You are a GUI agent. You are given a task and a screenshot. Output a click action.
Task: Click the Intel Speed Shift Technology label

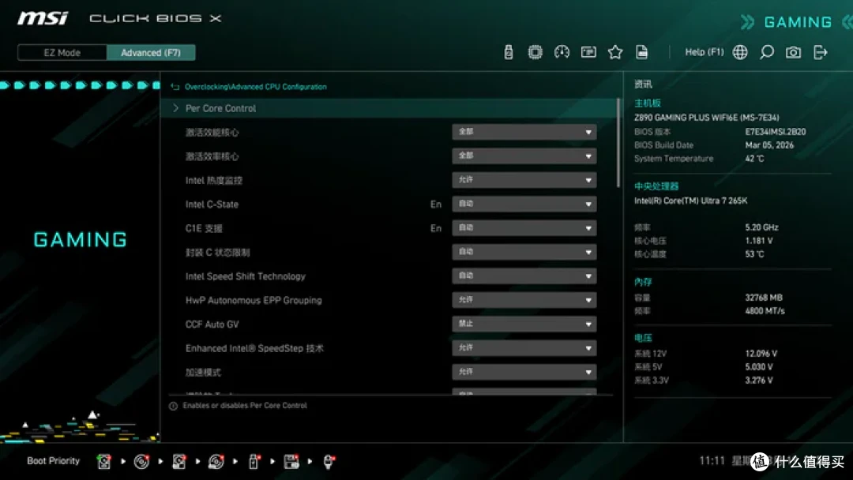click(246, 276)
